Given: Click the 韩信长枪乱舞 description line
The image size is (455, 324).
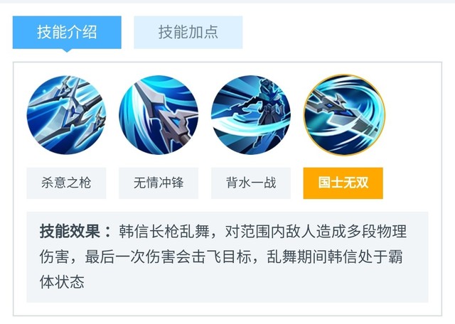Looking at the screenshot, I should [x=262, y=232].
